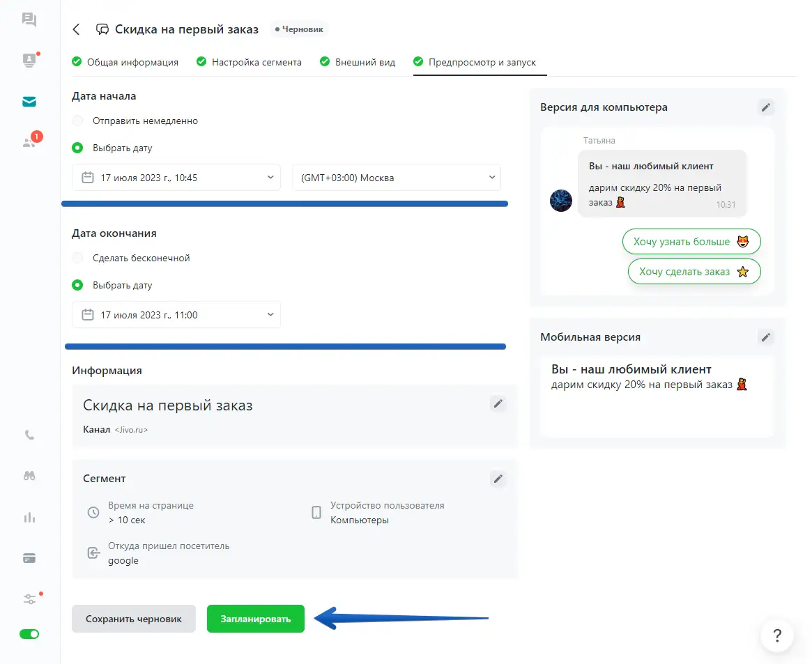Edit the desktop version preview
Viewport: 812px width, 664px height.
click(765, 107)
